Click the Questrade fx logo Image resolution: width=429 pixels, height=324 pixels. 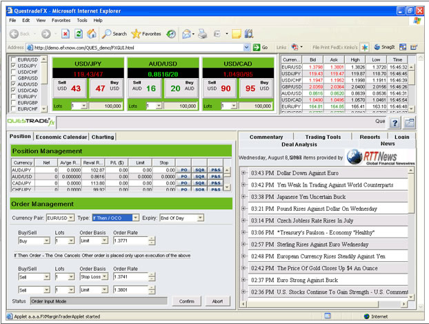(30, 122)
